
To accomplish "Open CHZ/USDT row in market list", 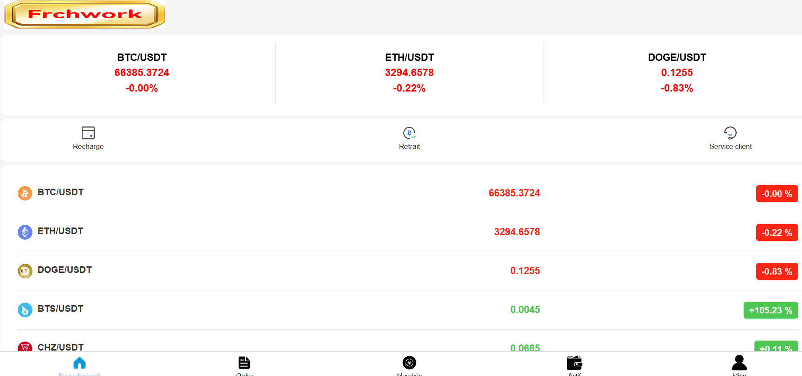I will tap(409, 341).
